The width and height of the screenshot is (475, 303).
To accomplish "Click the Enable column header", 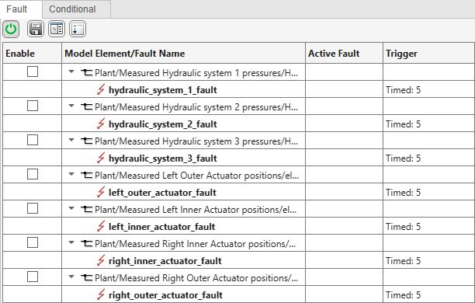I will click(32, 54).
